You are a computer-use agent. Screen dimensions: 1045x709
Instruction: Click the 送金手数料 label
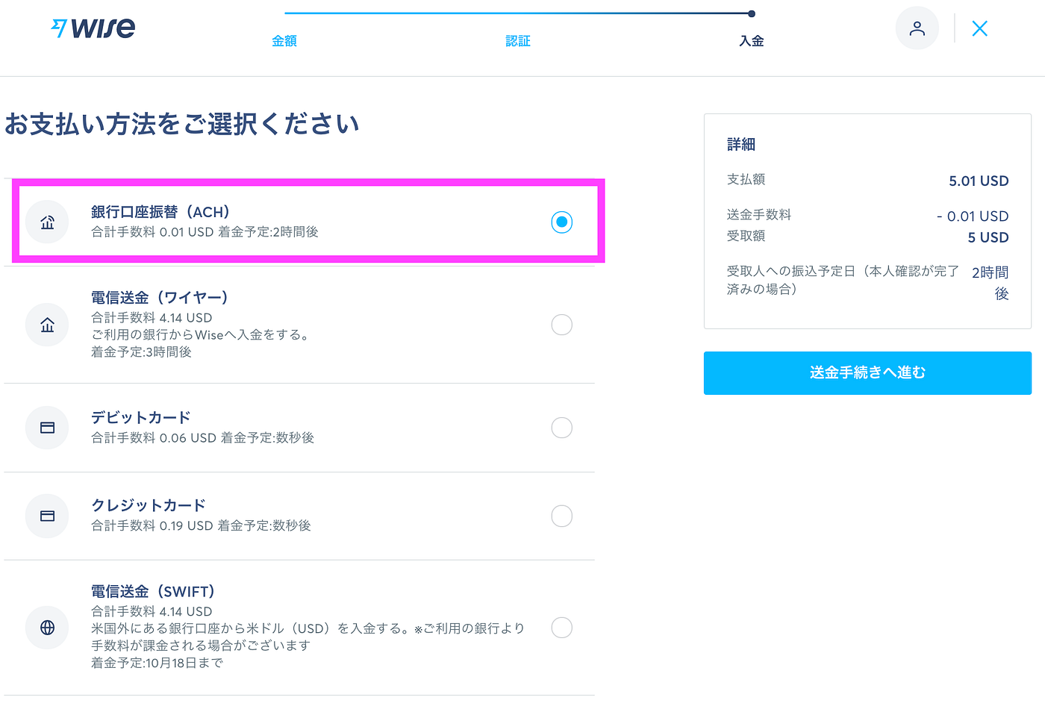coord(759,215)
